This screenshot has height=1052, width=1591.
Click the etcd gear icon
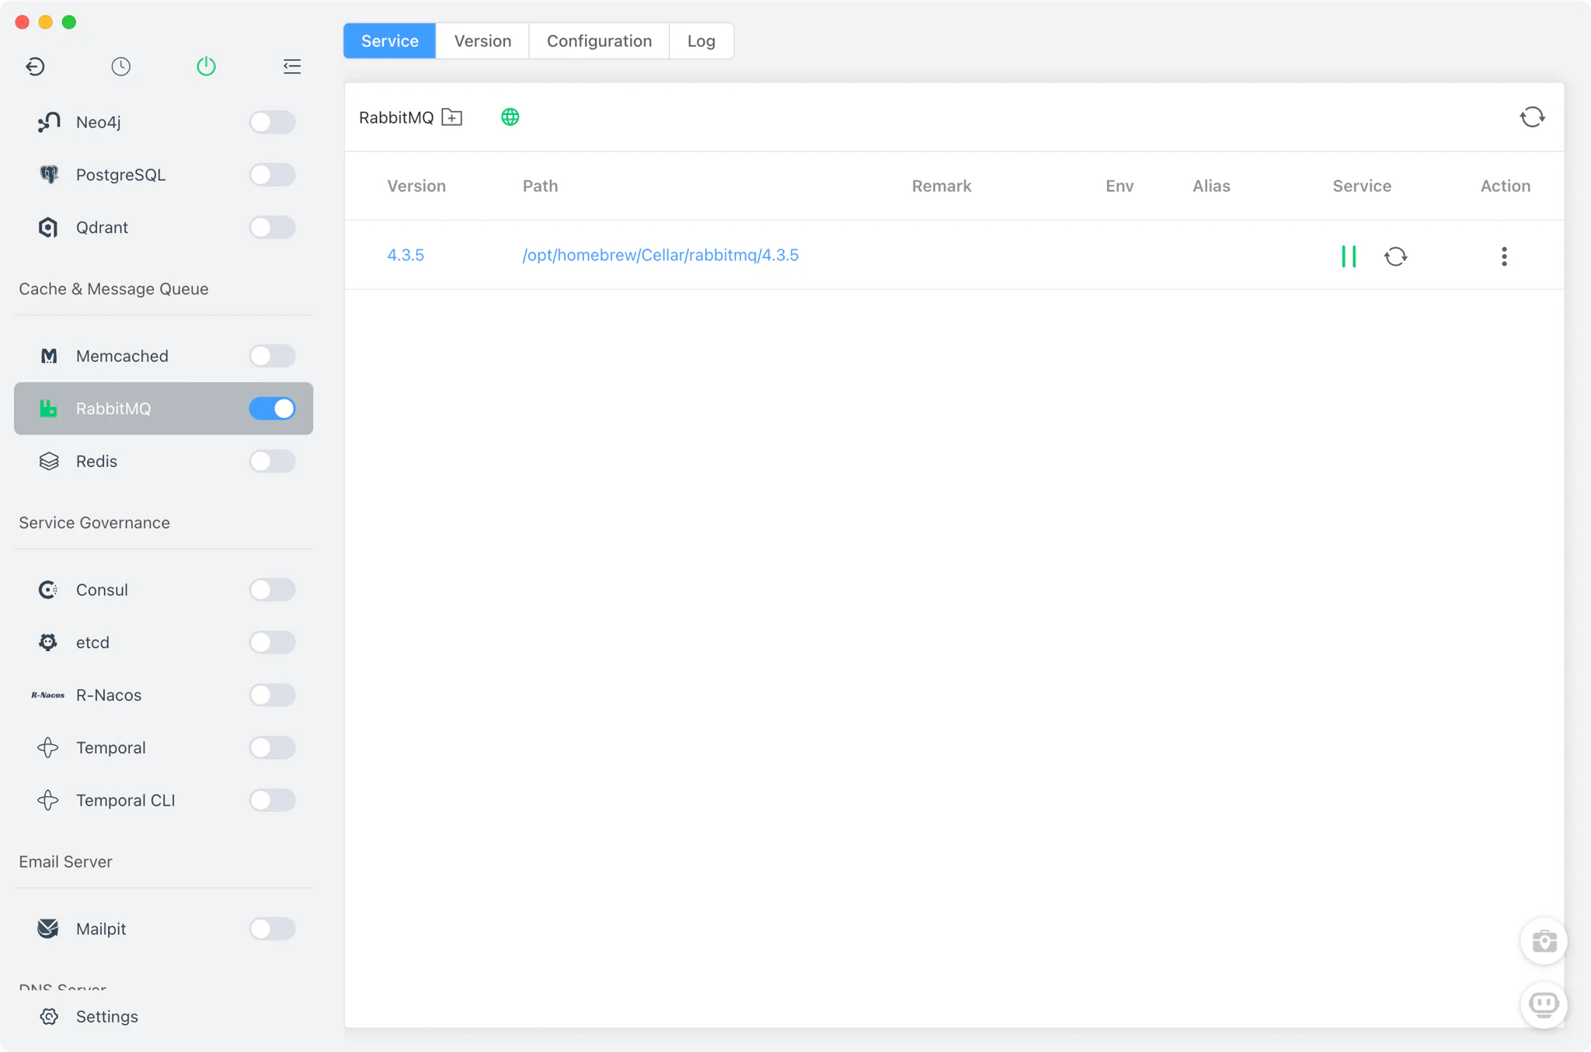tap(48, 643)
